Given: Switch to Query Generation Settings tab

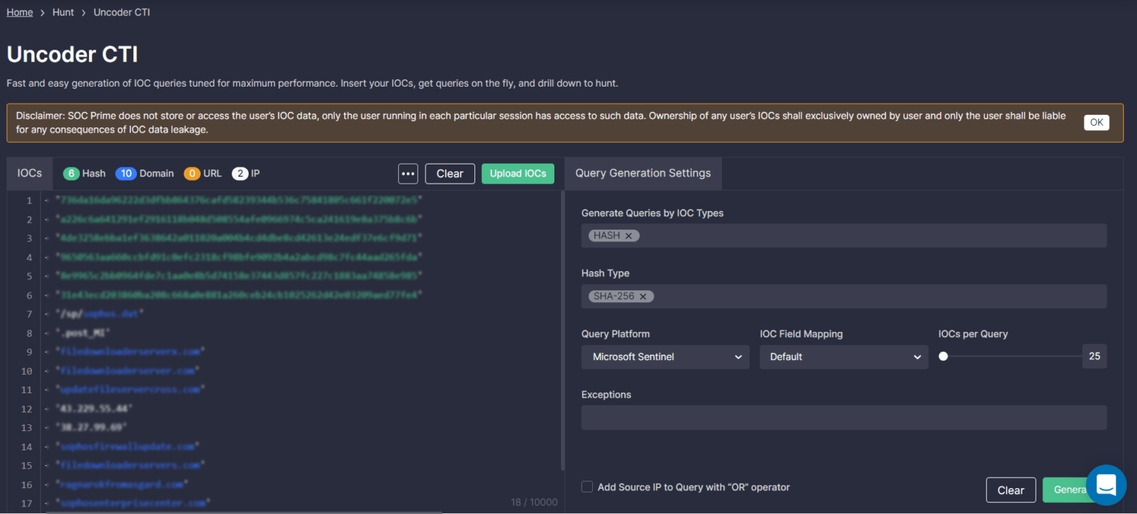Looking at the screenshot, I should coord(643,173).
